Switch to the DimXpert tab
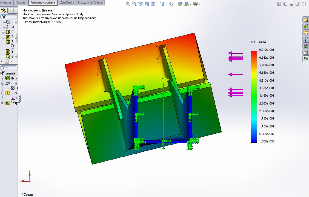 point(67,2)
